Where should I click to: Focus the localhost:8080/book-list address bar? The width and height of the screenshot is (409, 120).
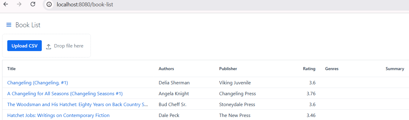(x=85, y=5)
